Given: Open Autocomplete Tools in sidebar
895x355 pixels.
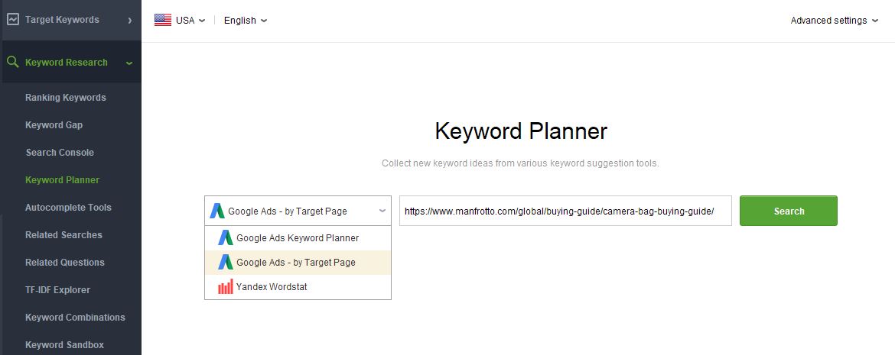Looking at the screenshot, I should click(x=69, y=208).
